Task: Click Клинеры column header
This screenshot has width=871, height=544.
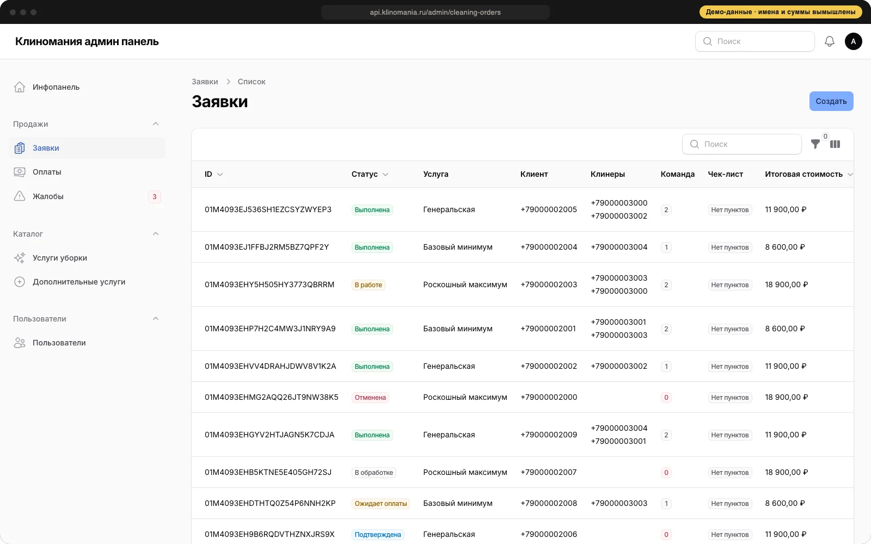Action: pos(608,174)
